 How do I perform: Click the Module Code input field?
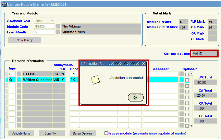44,26
